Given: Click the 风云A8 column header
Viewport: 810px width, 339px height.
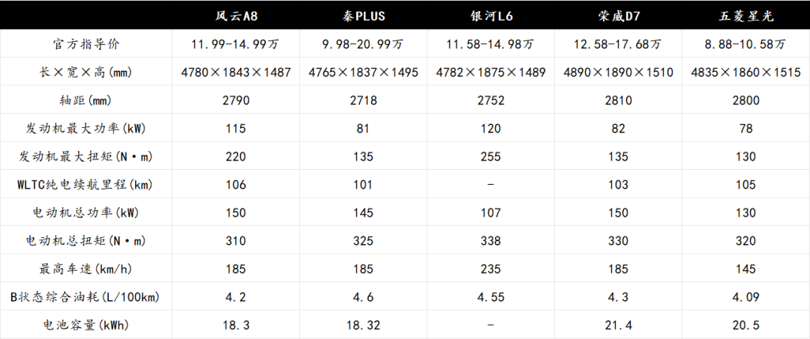Looking at the screenshot, I should pos(236,16).
